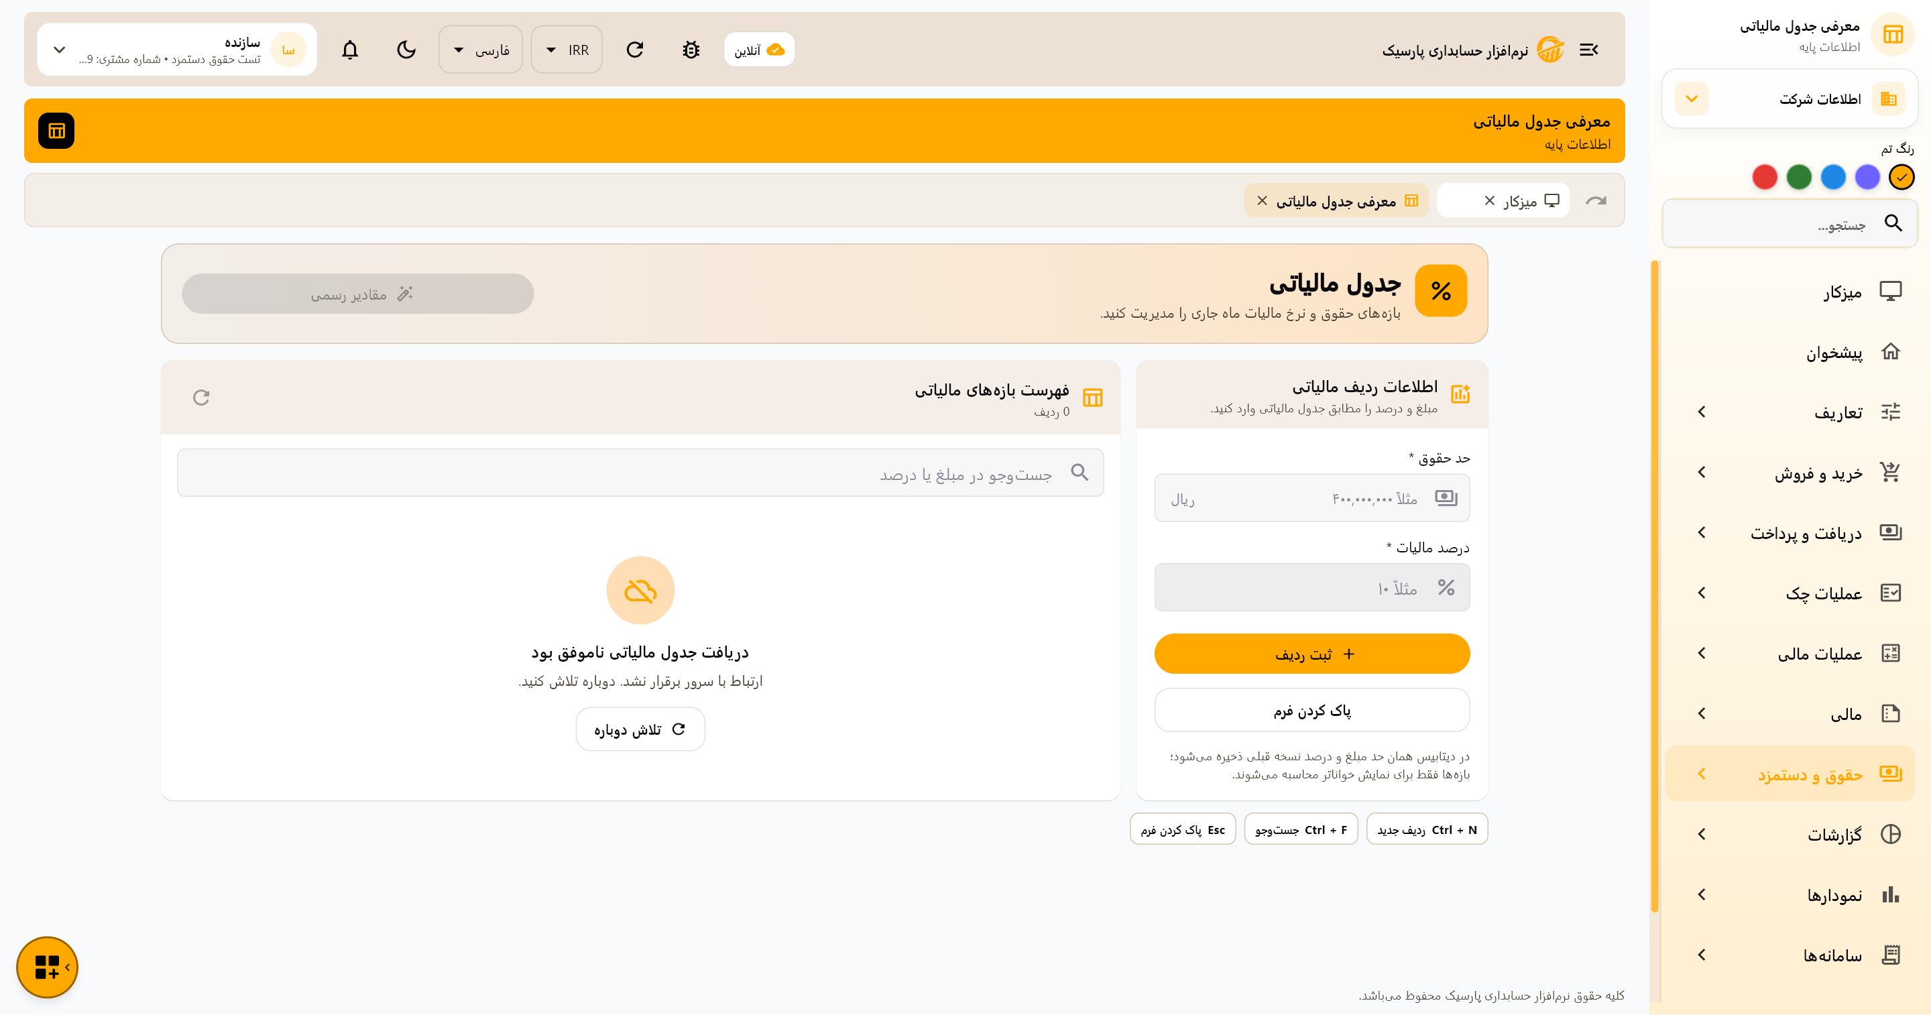Open the IRR currency dropdown

(567, 50)
